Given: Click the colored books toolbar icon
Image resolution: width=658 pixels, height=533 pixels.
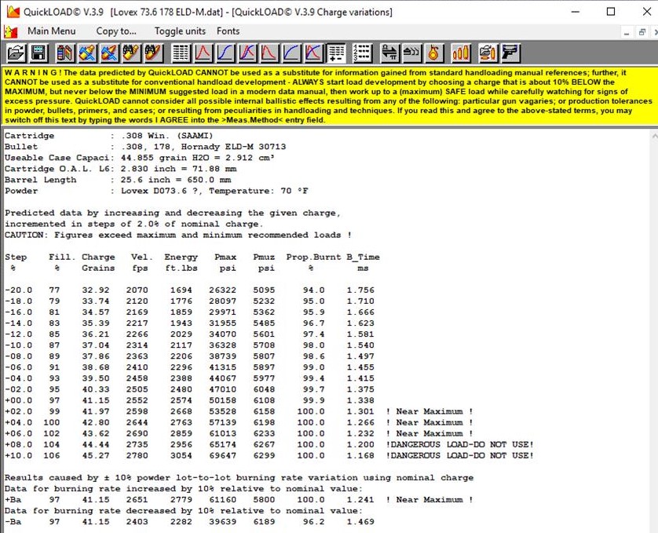Looking at the screenshot, I should (64, 53).
